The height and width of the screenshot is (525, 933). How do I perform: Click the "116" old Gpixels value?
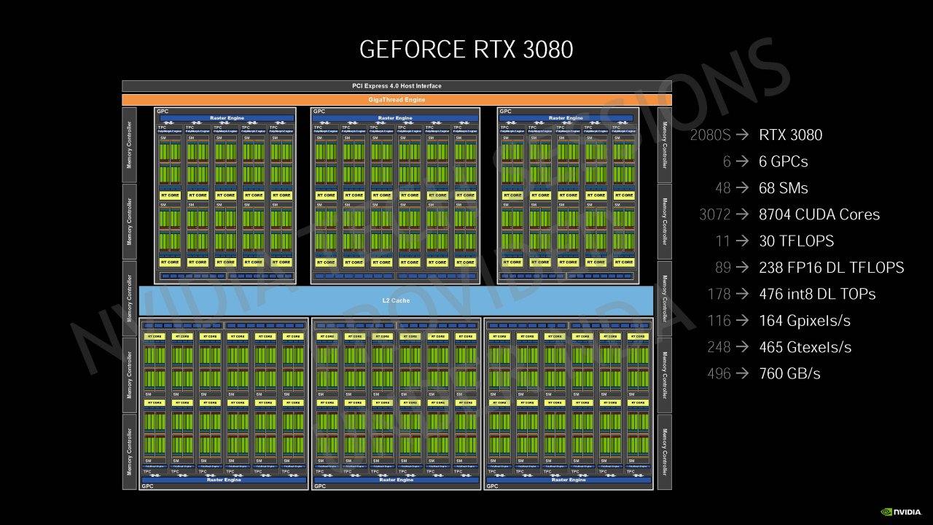click(719, 320)
